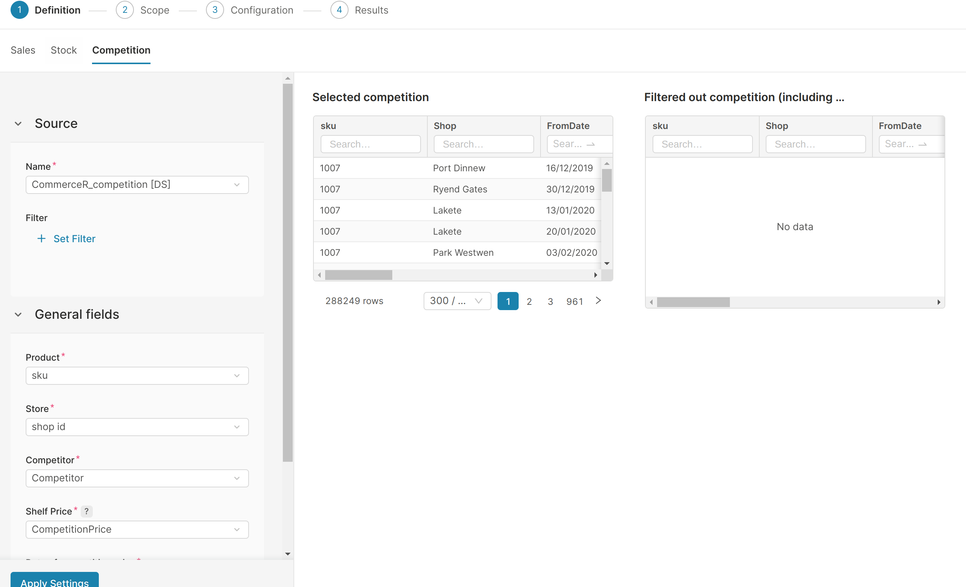Open the source Name dropdown

(137, 184)
